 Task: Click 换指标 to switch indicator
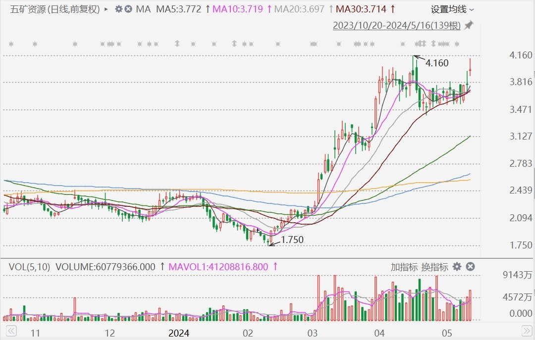tap(434, 267)
